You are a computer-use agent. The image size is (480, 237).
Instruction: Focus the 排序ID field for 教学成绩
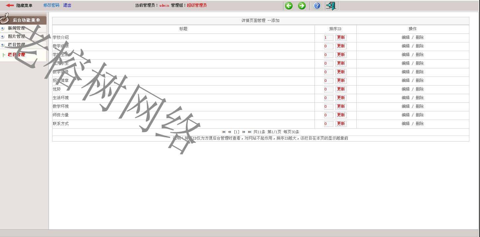[328, 46]
